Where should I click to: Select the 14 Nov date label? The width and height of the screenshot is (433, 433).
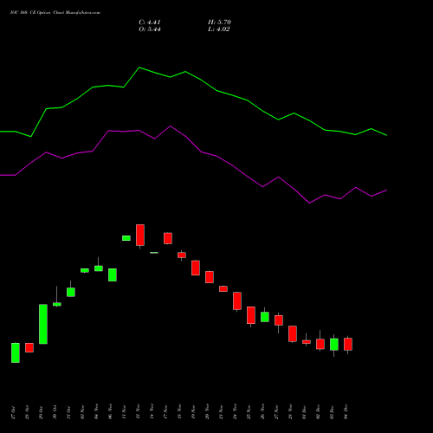tap(152, 412)
